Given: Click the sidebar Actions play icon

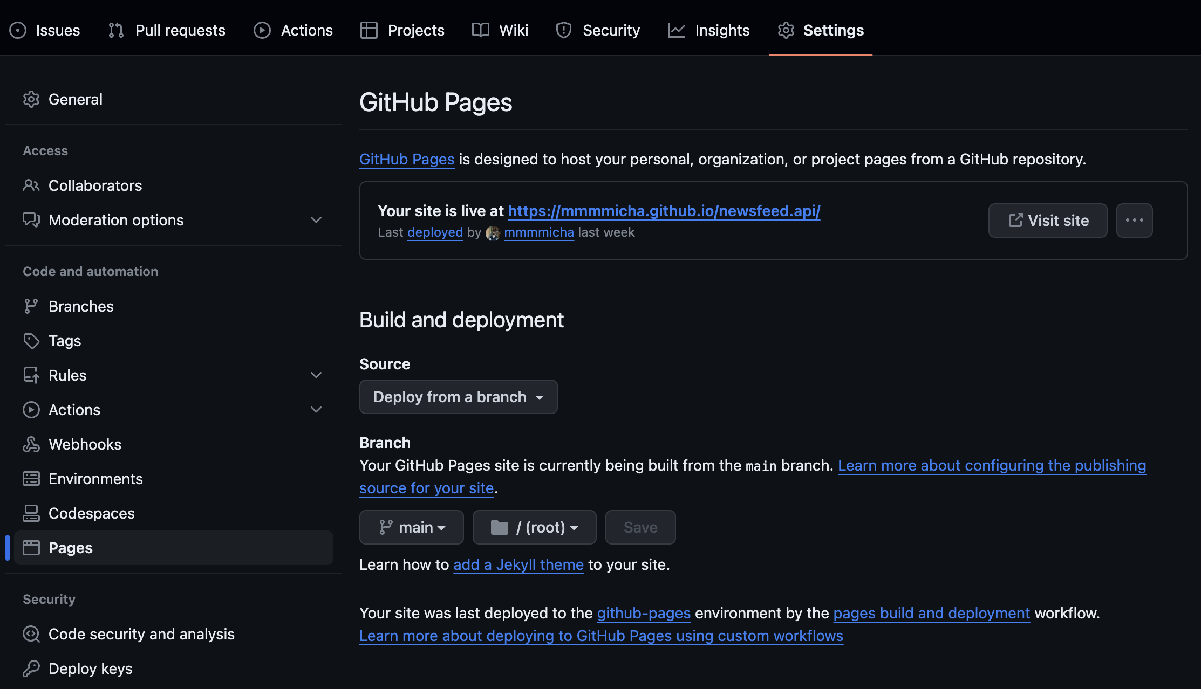Looking at the screenshot, I should [x=31, y=410].
